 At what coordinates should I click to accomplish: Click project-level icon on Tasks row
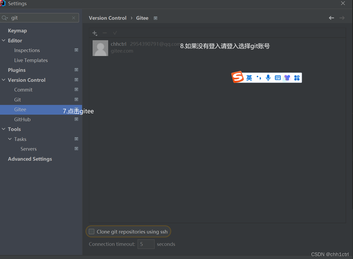point(77,139)
